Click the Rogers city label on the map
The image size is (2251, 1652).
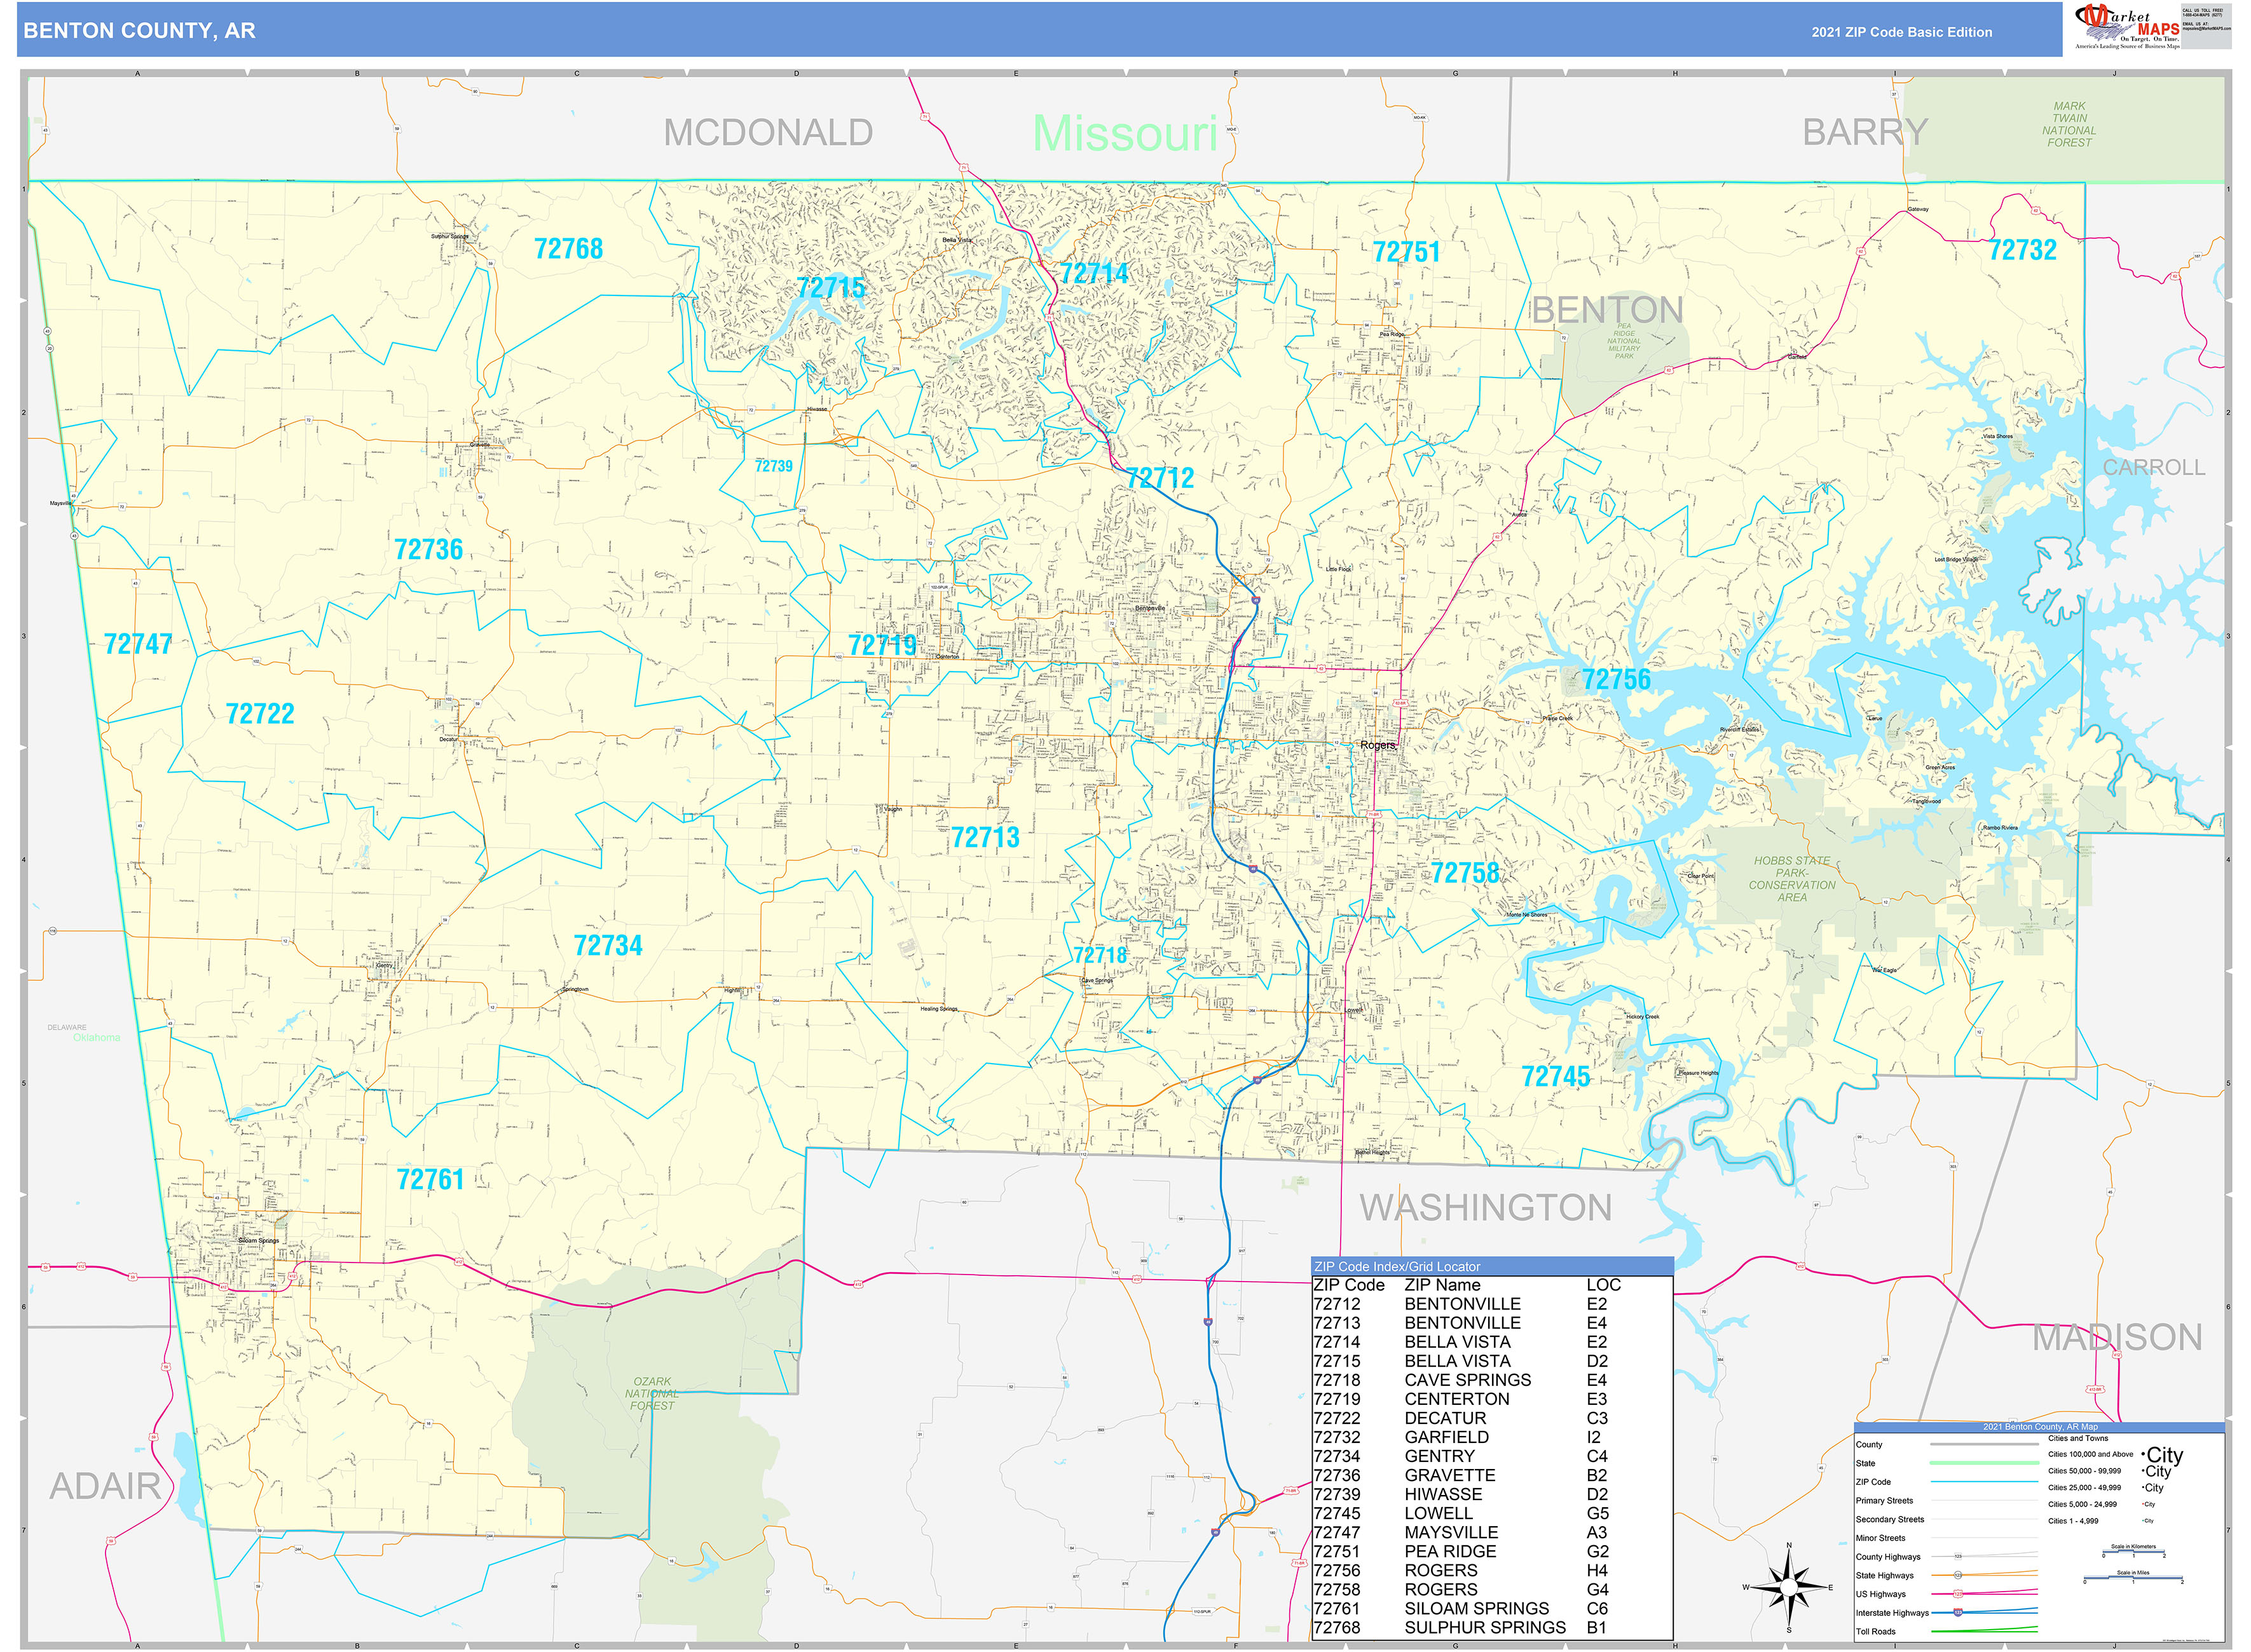tap(1378, 745)
